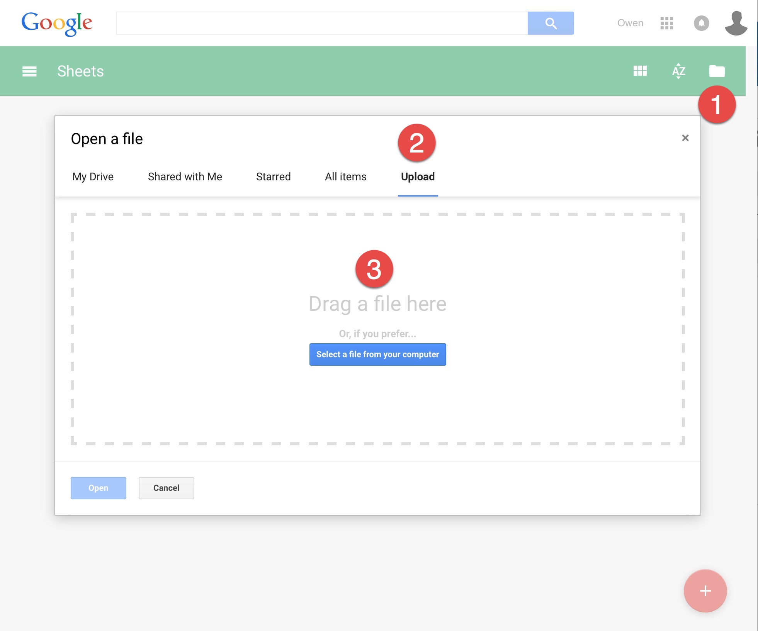
Task: Click Select a file from your computer
Action: 377,354
